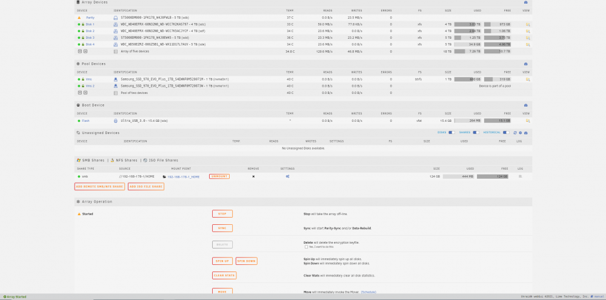
Task: Spin Down all disks
Action: point(246,261)
